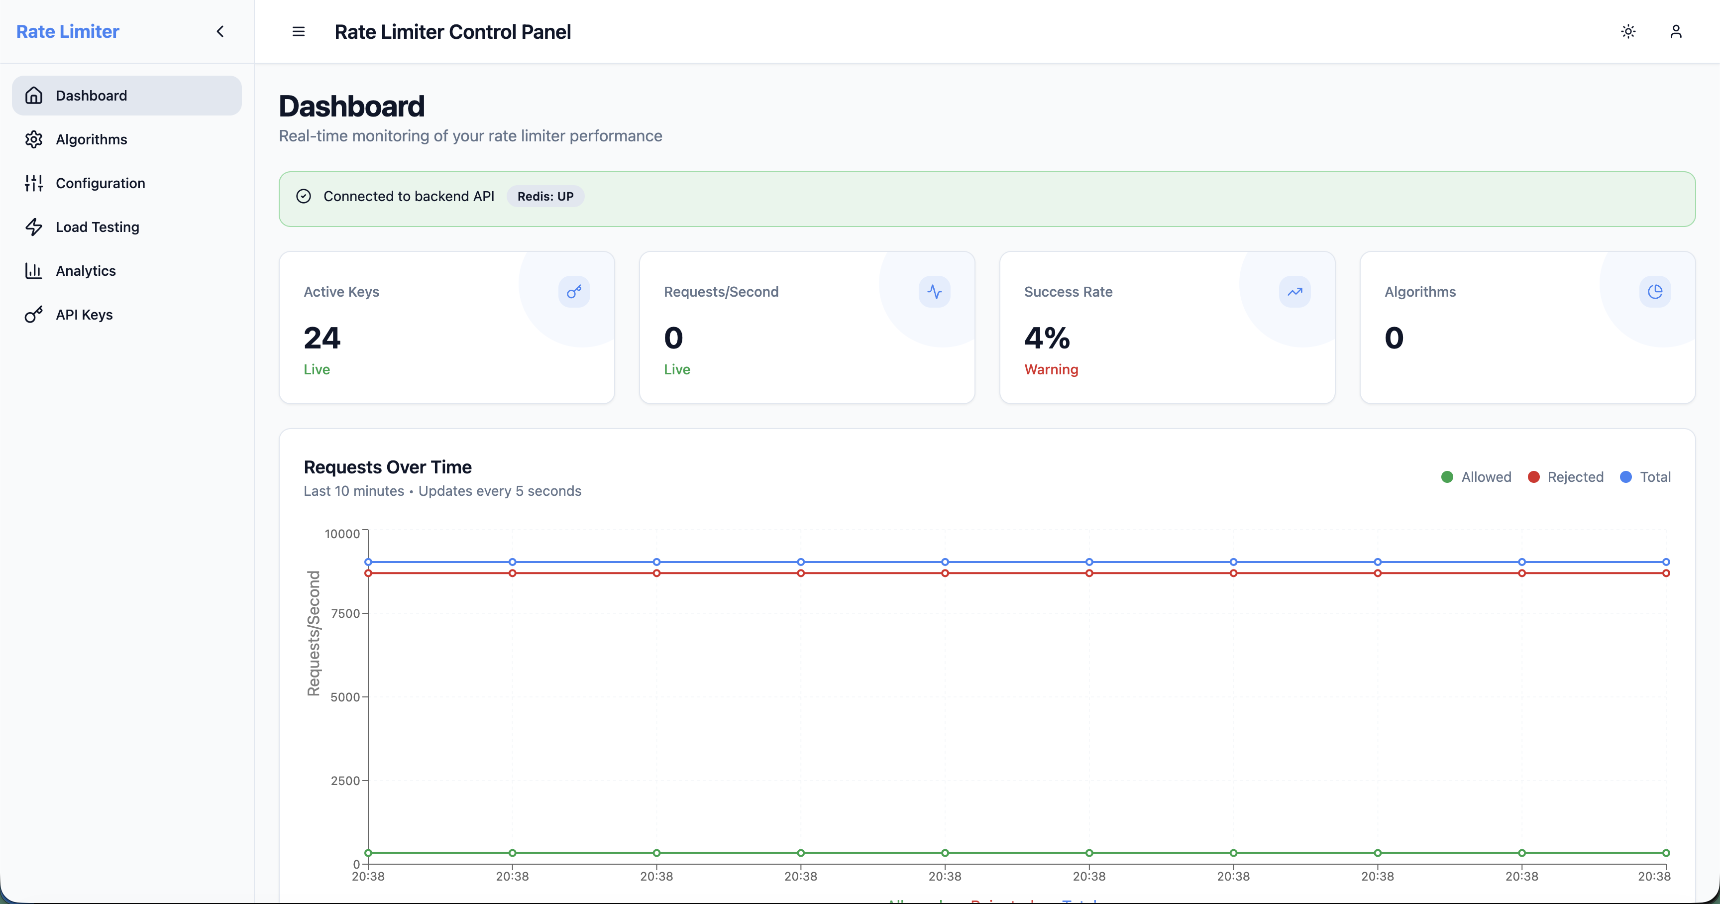The height and width of the screenshot is (904, 1720).
Task: Click the check-circle icon in connection banner
Action: [304, 196]
